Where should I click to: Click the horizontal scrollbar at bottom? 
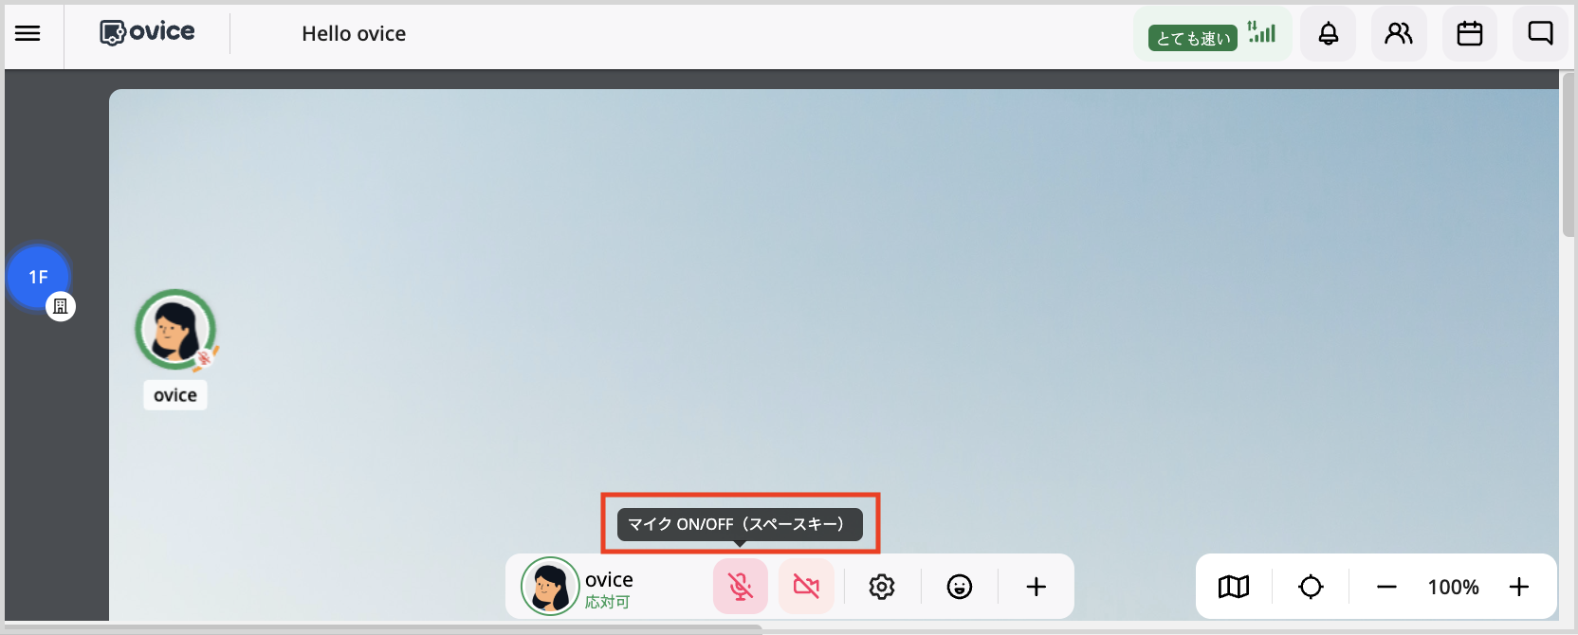click(381, 628)
